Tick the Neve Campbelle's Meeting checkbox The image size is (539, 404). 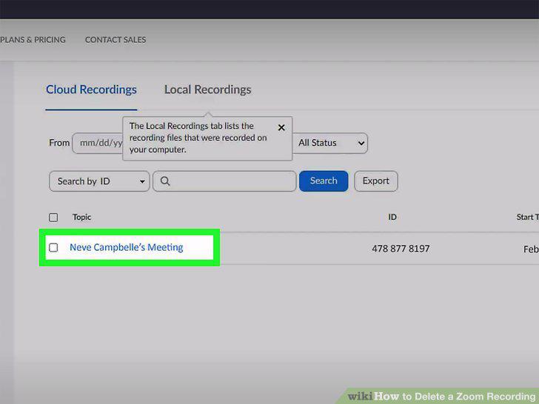tap(53, 247)
